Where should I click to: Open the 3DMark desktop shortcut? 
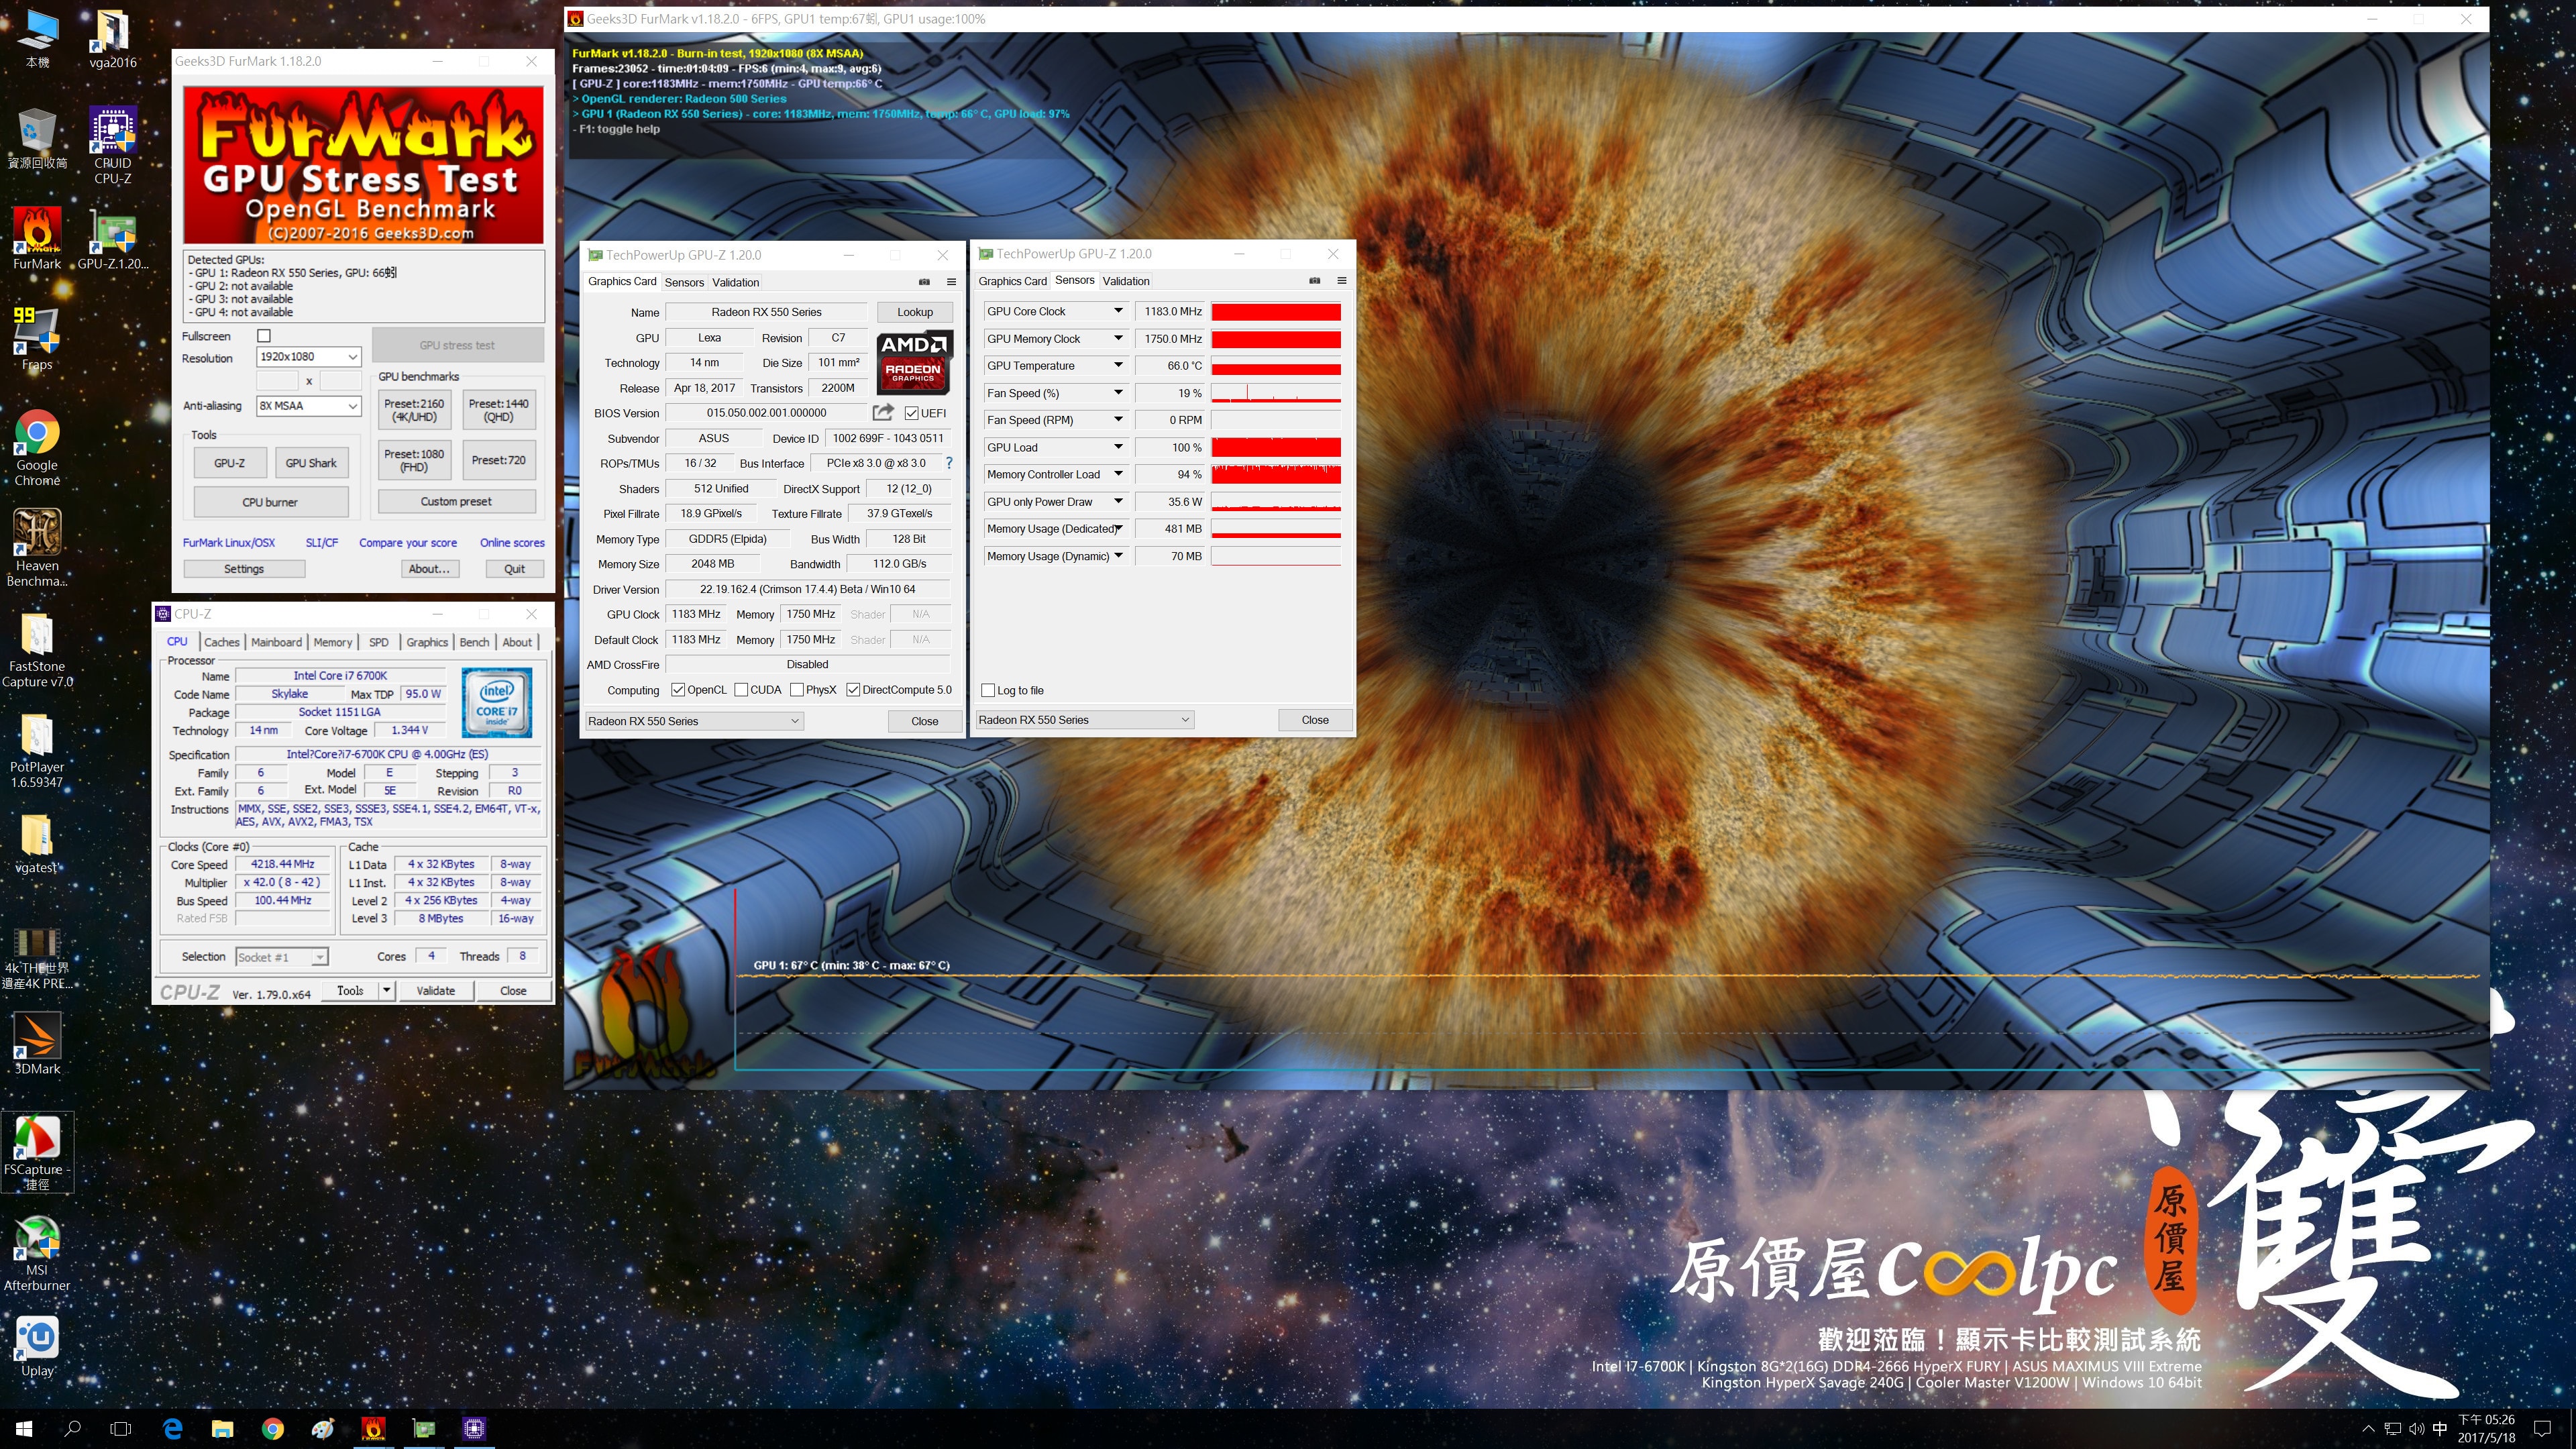coord(37,1043)
